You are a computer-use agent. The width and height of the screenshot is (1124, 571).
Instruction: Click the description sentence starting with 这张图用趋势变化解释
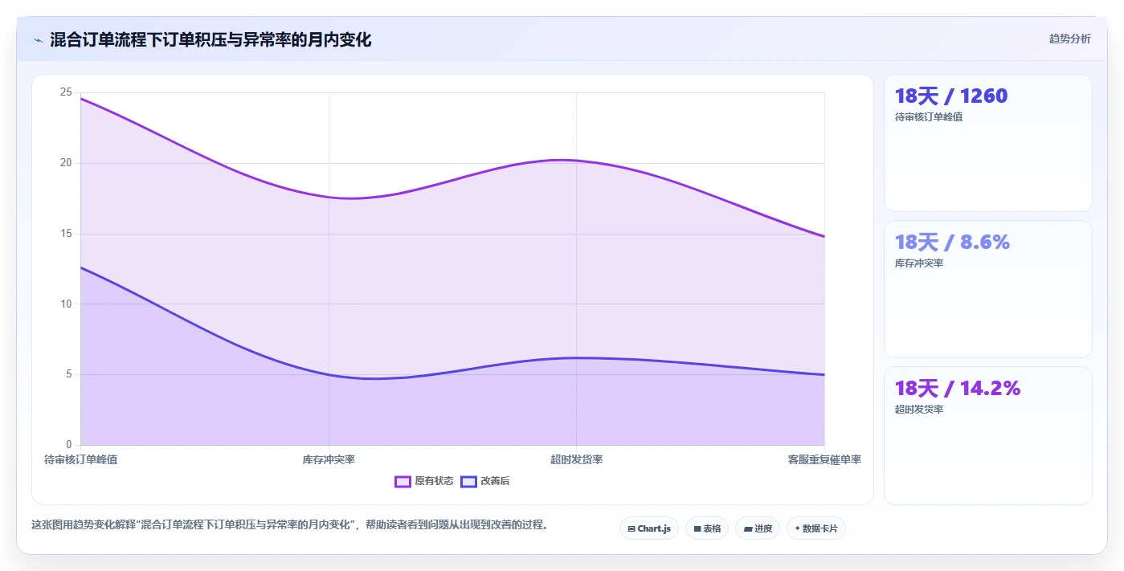(x=290, y=525)
